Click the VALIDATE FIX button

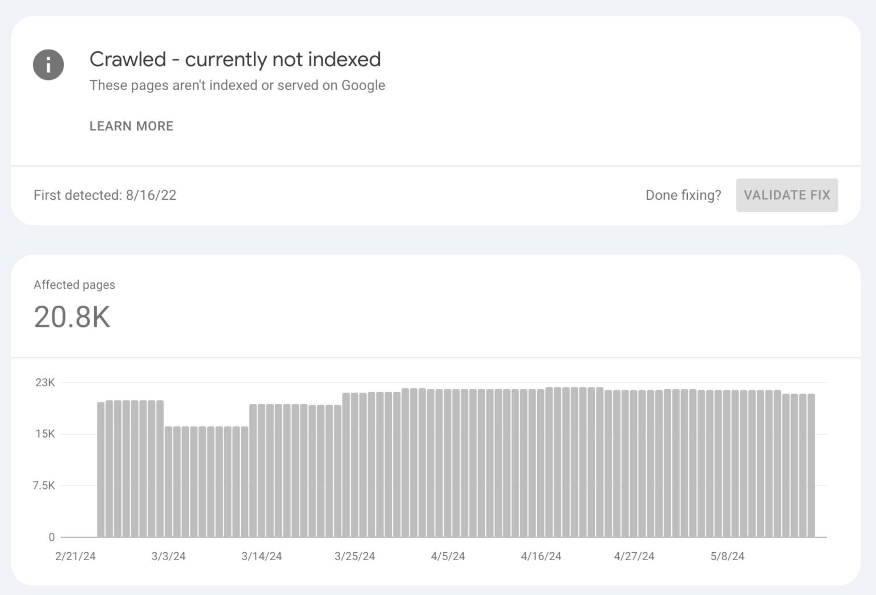787,195
